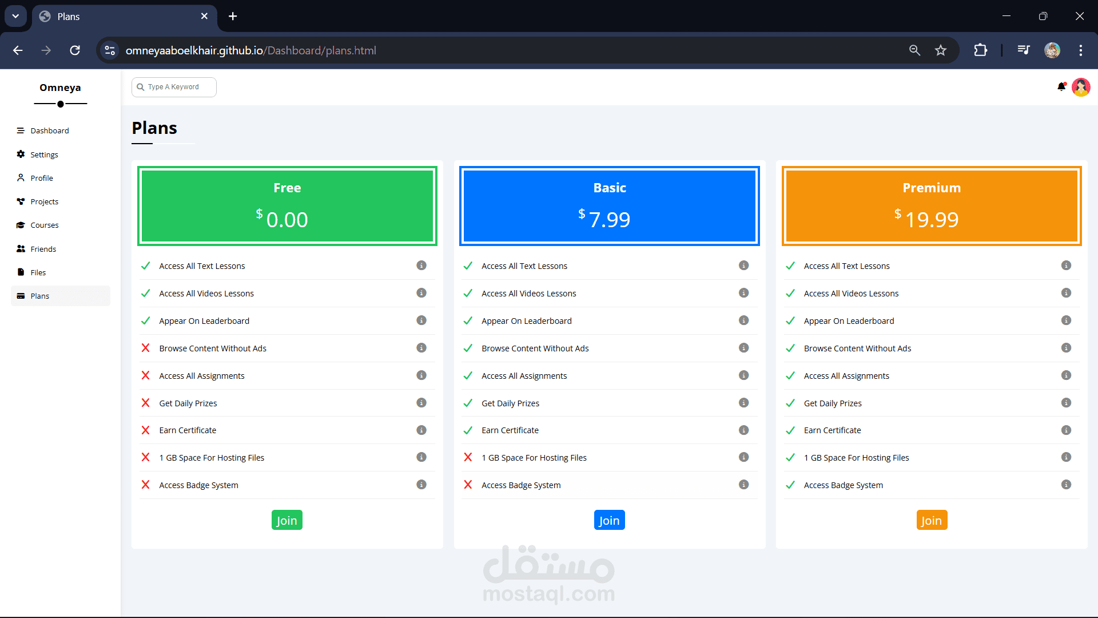Bookmark this page with star icon
The image size is (1098, 618).
click(941, 50)
